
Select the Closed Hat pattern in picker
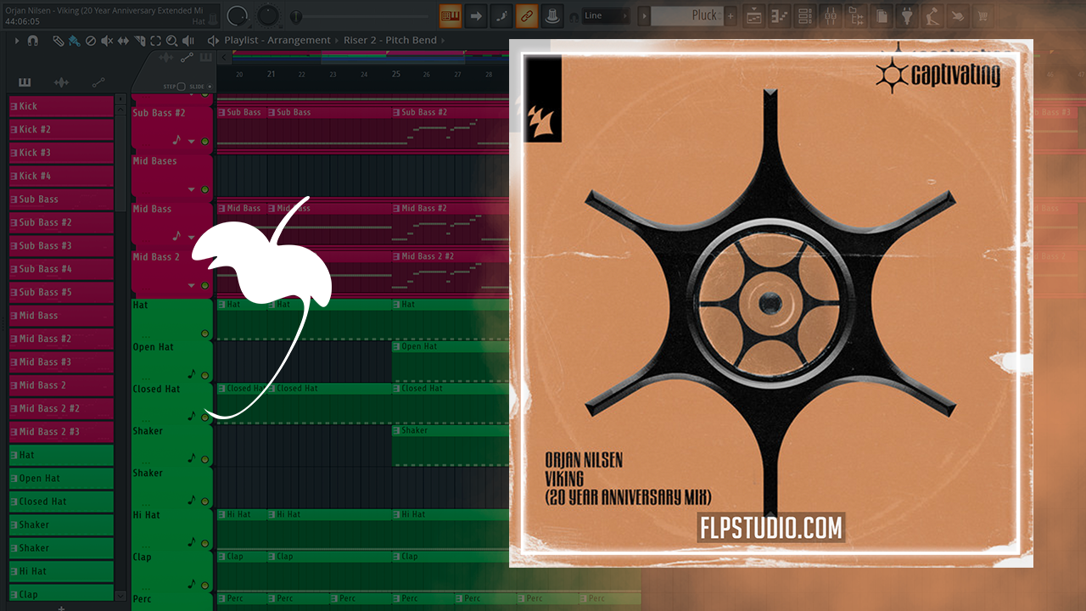click(x=61, y=502)
